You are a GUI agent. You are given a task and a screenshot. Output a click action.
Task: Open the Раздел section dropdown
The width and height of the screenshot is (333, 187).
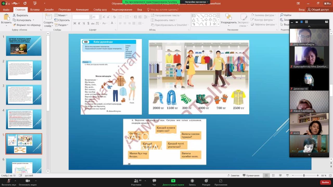coord(62,25)
